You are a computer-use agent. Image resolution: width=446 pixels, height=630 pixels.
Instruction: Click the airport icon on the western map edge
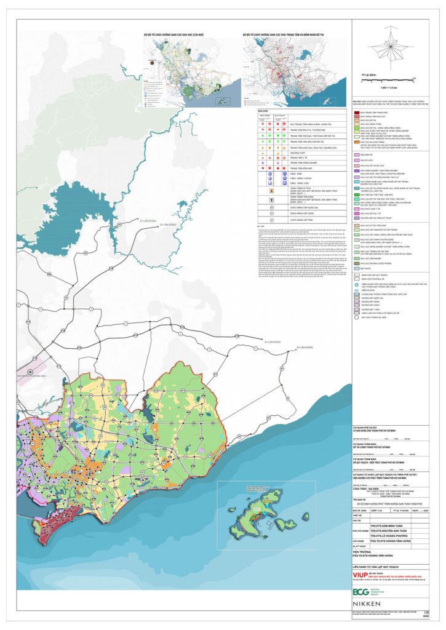tap(31, 372)
